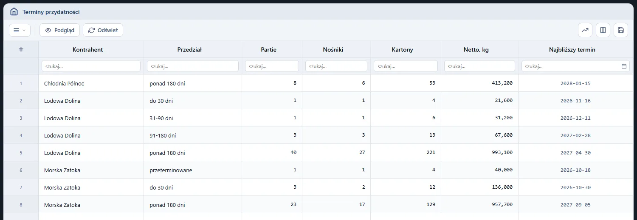
Task: Click Partie value 40
Action: 293,153
